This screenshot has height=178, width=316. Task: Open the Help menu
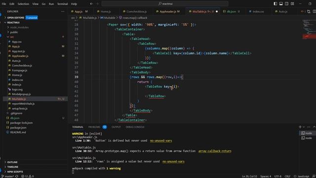pos(74,4)
